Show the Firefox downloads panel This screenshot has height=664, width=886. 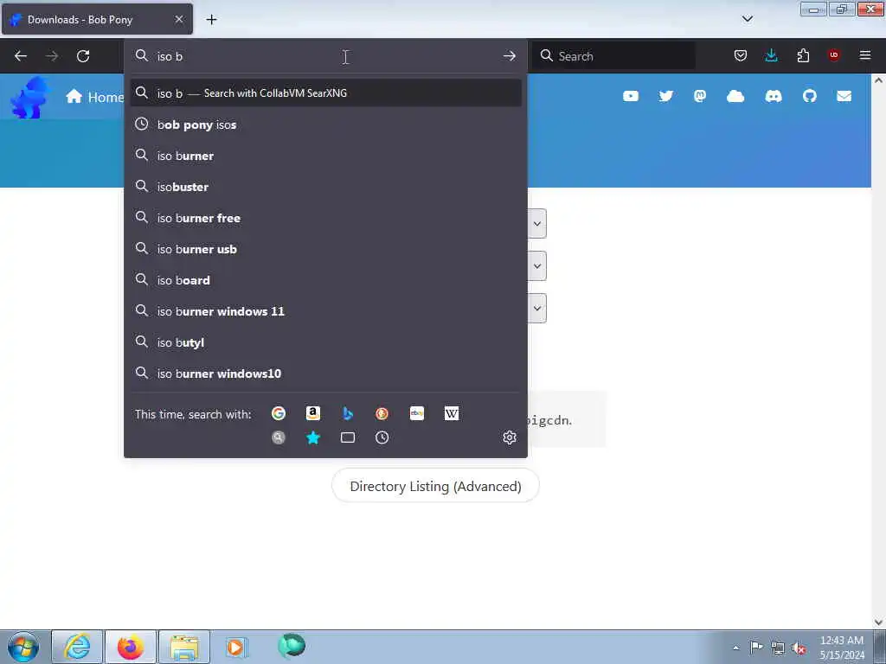click(x=771, y=55)
